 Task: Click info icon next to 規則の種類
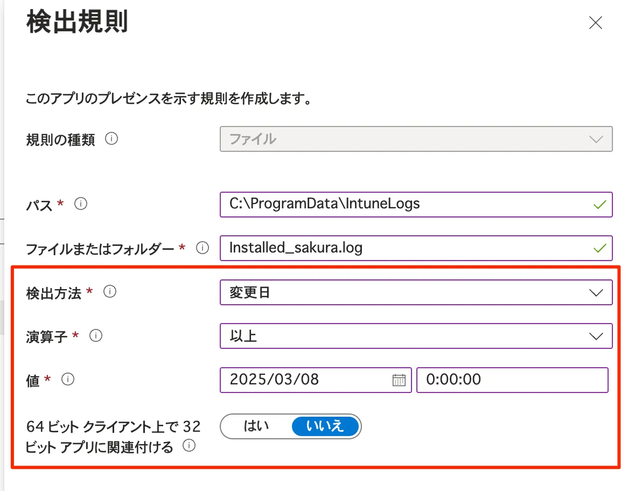[x=111, y=139]
